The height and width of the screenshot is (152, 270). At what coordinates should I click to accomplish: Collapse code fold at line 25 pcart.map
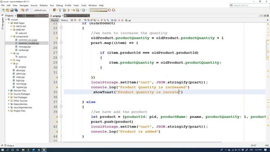click(x=61, y=42)
